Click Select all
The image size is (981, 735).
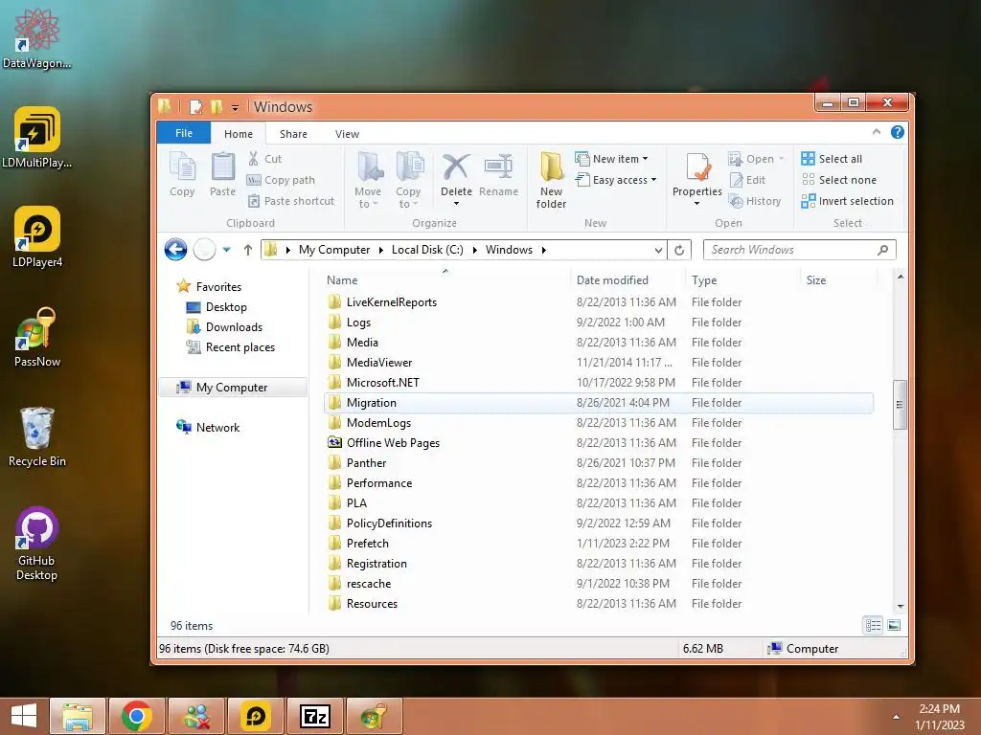(x=832, y=159)
